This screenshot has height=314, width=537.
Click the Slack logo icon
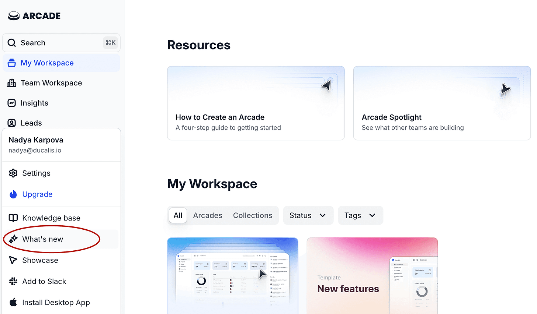click(13, 281)
